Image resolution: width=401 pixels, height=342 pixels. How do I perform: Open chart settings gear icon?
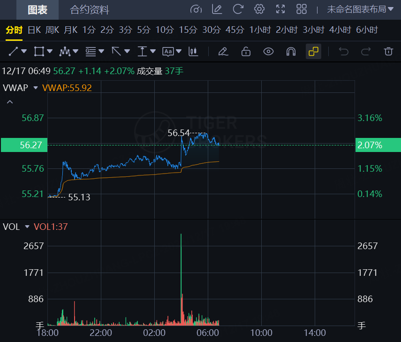pos(259,9)
